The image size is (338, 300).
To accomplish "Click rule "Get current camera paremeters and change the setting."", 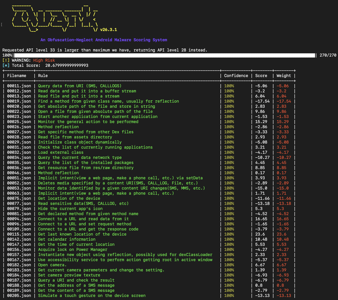I will click(101, 270).
